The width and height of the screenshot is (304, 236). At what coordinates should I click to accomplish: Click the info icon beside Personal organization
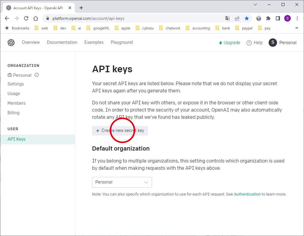37,75
